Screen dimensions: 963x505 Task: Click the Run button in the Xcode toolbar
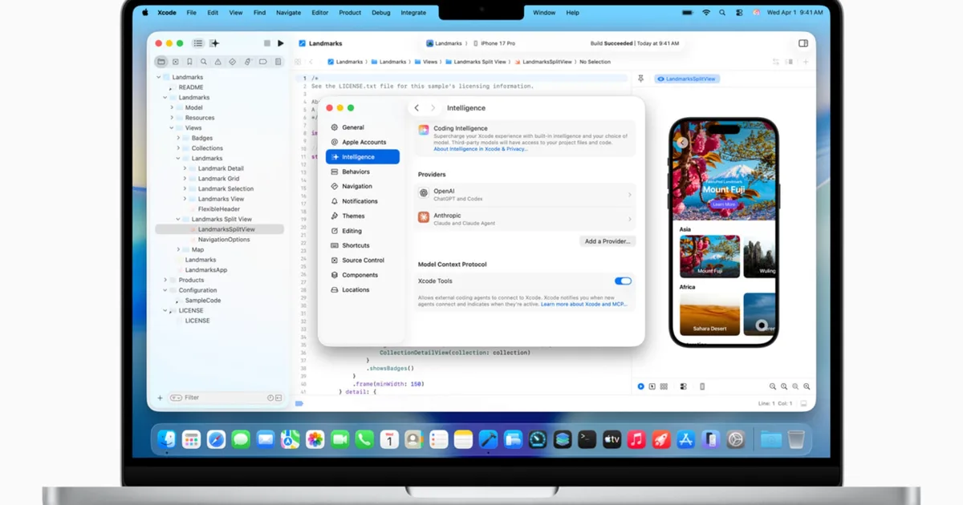pos(281,43)
